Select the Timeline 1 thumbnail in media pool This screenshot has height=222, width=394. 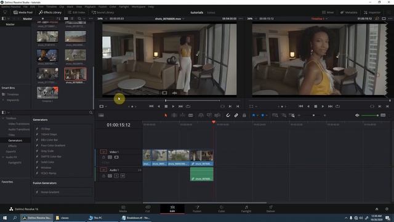coord(47,92)
